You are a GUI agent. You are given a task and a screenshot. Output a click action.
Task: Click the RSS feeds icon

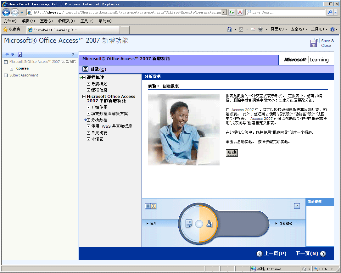point(241,29)
